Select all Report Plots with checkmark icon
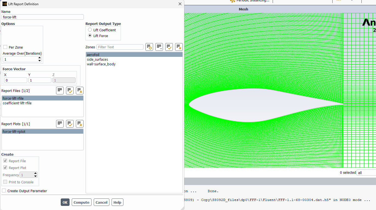The width and height of the screenshot is (376, 210). tap(70, 124)
